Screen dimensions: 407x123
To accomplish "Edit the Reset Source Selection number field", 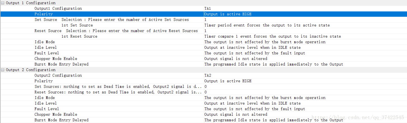I will (x=305, y=31).
